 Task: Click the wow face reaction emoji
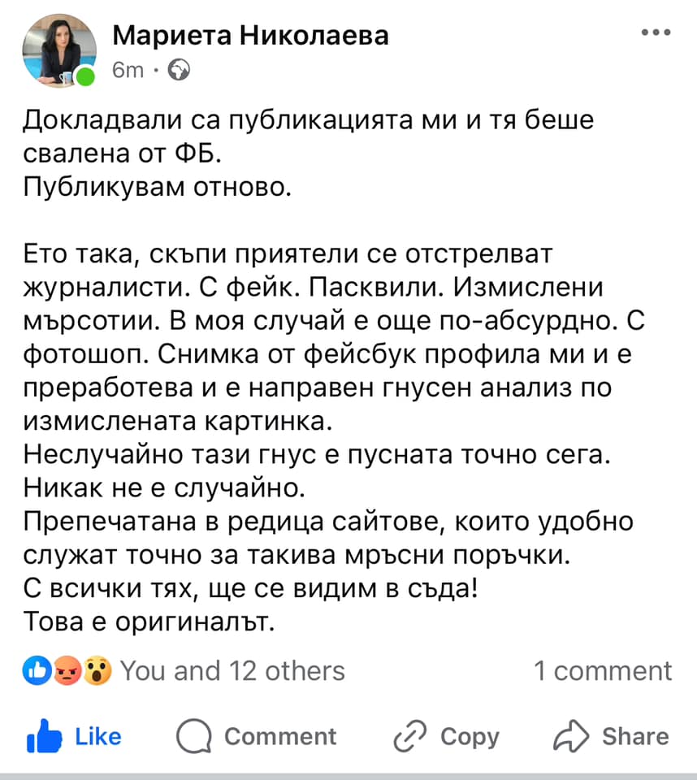coord(97,670)
